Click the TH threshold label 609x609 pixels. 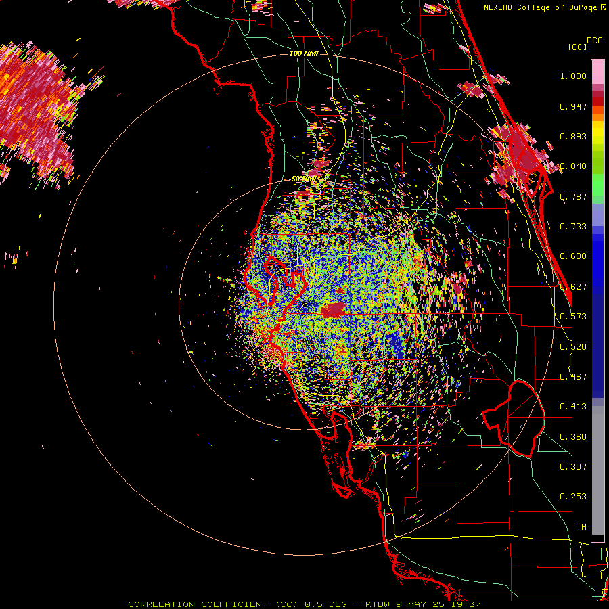(x=581, y=527)
